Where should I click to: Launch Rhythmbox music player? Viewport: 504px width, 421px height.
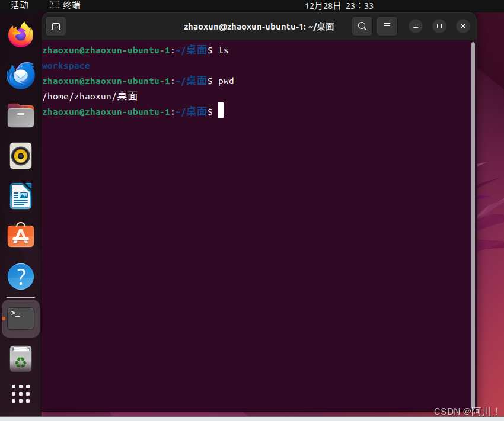pos(21,156)
